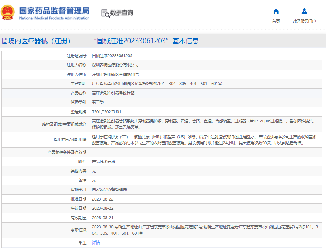
Task: Click the 适用范围/预期用途 label
Action: [70, 140]
